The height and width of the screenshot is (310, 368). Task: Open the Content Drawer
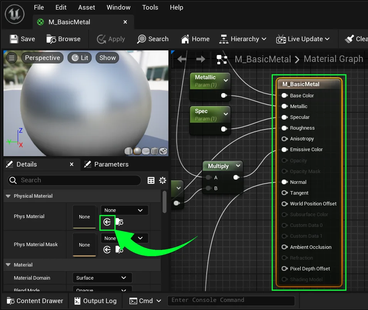pos(35,301)
